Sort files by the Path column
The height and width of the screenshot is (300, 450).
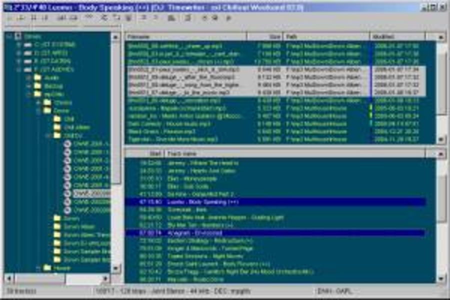326,36
